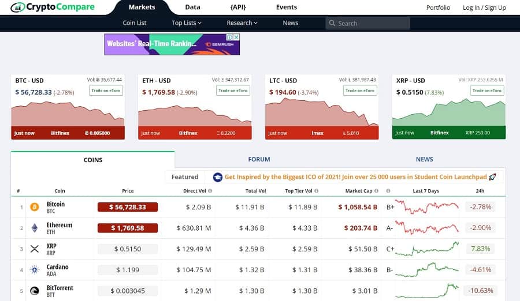Image resolution: width=520 pixels, height=301 pixels.
Task: Click Log In / Sign Up
Action: (485, 7)
